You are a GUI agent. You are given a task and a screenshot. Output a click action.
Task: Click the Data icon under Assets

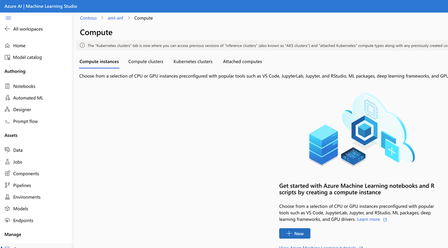click(7, 150)
